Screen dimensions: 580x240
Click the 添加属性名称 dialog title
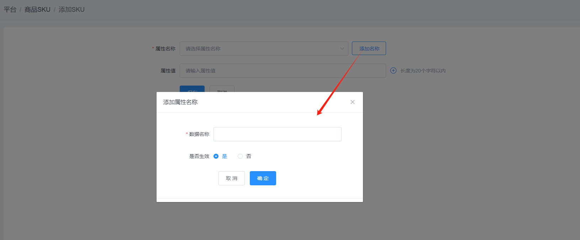coord(180,102)
